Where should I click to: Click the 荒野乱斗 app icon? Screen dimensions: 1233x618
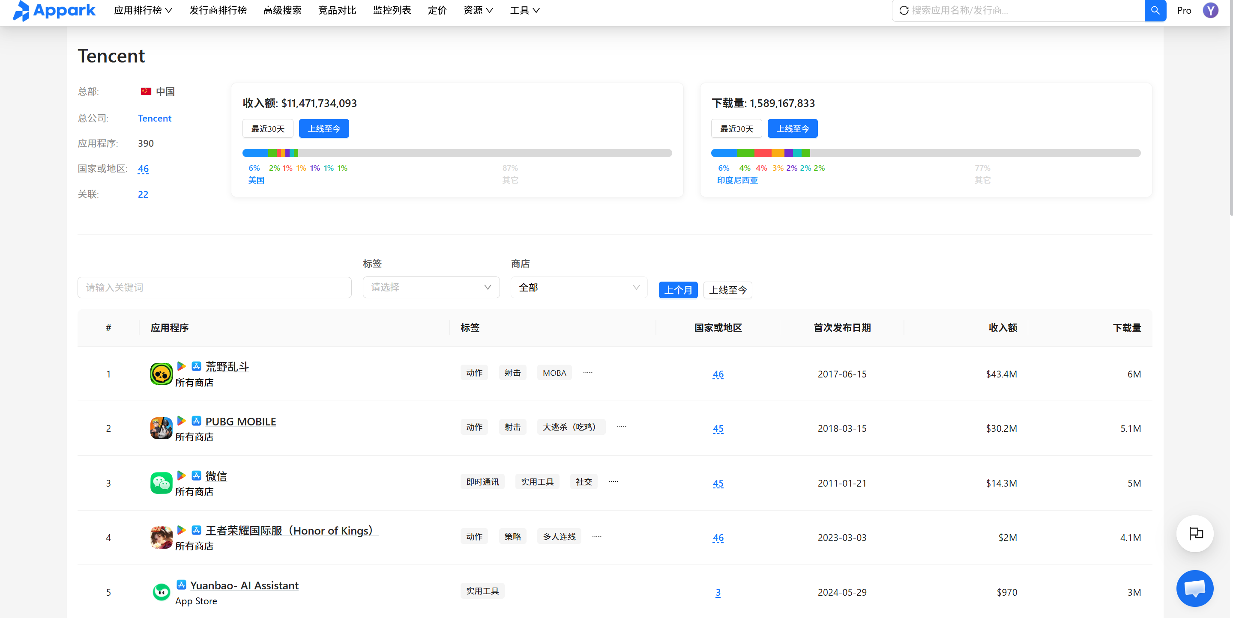tap(162, 374)
